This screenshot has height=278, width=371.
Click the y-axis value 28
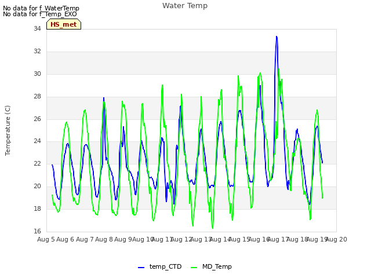(37, 97)
